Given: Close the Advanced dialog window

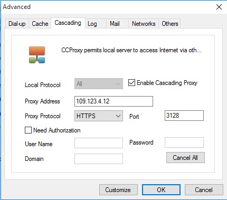Looking at the screenshot, I should 219,7.
